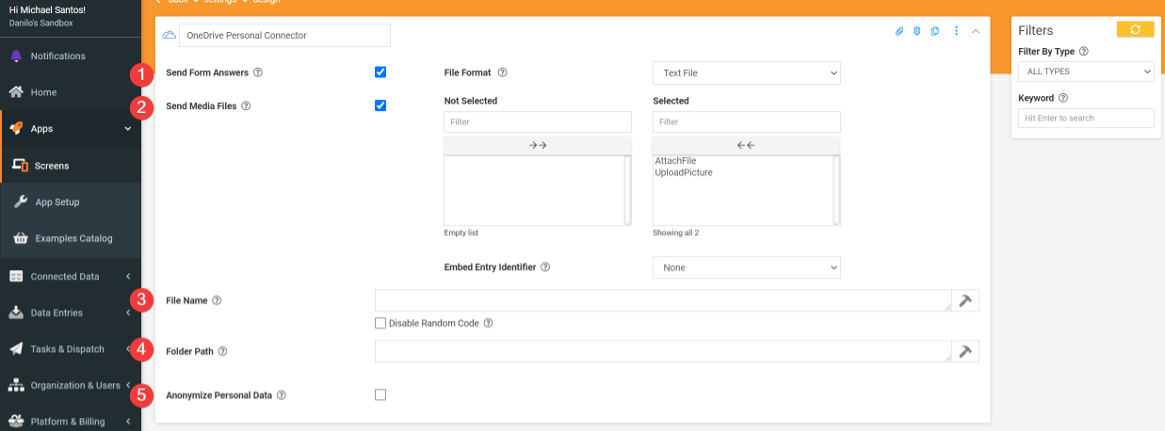Collapse the Apps menu chevron
This screenshot has height=431, width=1165.
[x=128, y=129]
